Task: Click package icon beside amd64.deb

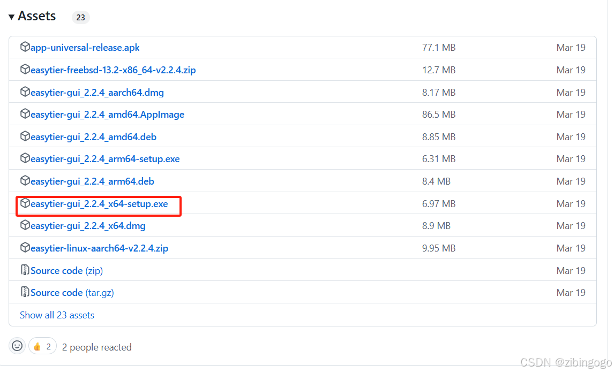Action: click(25, 136)
